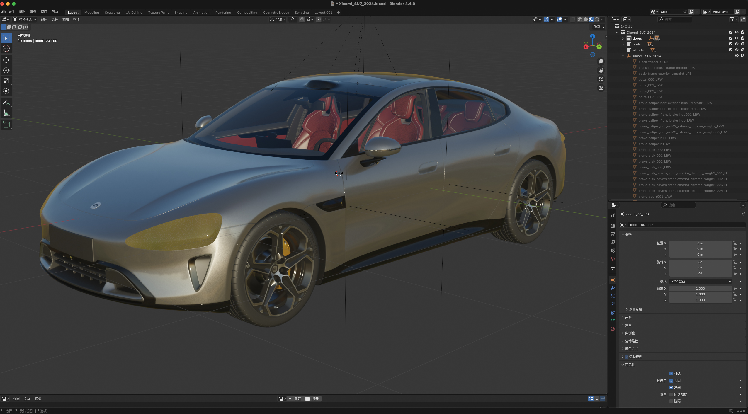The width and height of the screenshot is (748, 414).
Task: Expand the body collection in outliner
Action: (x=623, y=44)
